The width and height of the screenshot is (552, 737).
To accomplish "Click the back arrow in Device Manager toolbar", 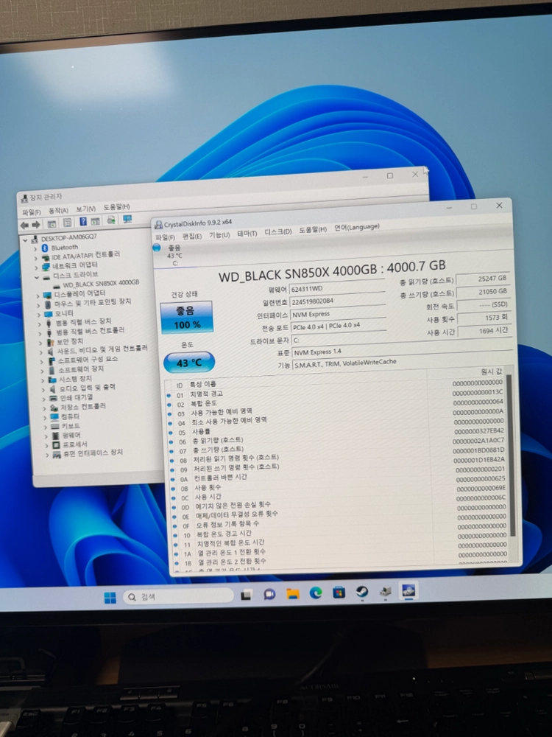I will tap(24, 225).
